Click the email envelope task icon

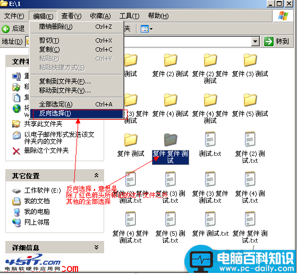(16, 135)
